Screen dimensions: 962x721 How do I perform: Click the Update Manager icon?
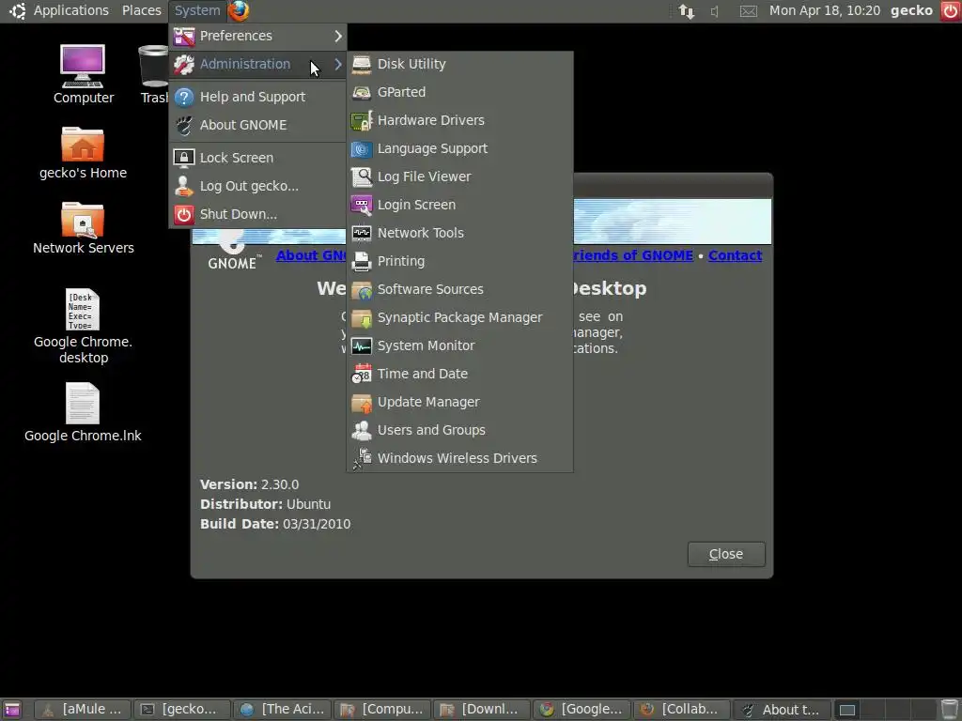click(362, 402)
